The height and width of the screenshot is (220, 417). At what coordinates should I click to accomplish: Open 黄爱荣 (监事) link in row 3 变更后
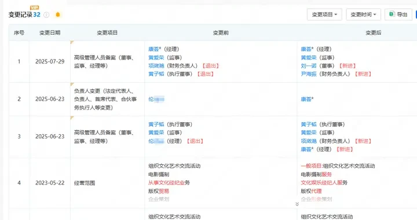tap(309, 133)
